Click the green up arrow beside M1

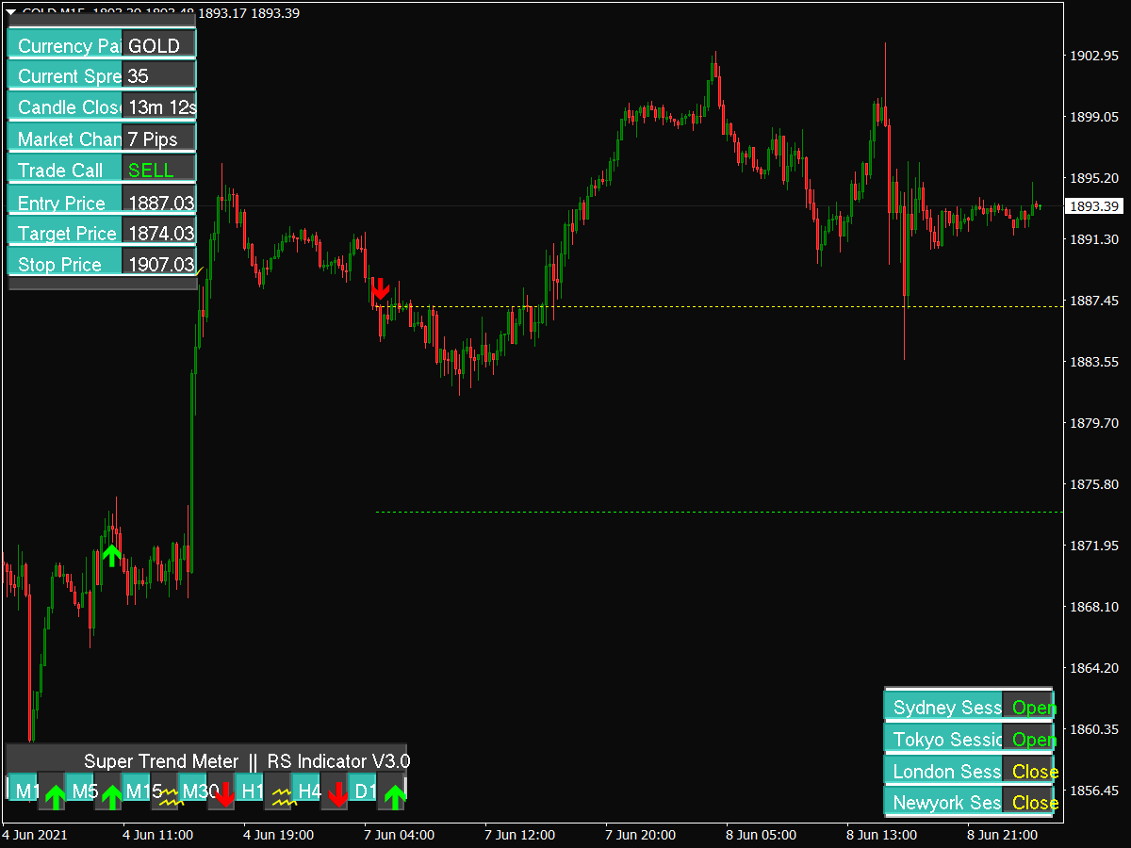pos(56,797)
